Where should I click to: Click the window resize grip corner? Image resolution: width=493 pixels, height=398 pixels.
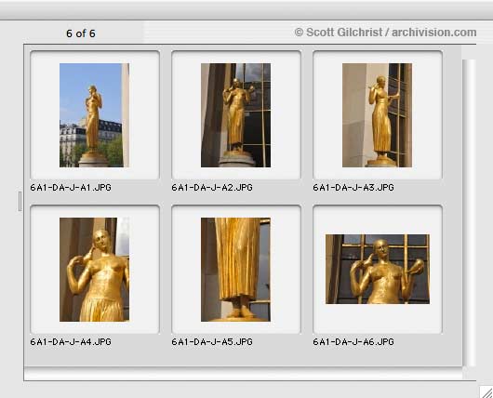click(x=486, y=392)
